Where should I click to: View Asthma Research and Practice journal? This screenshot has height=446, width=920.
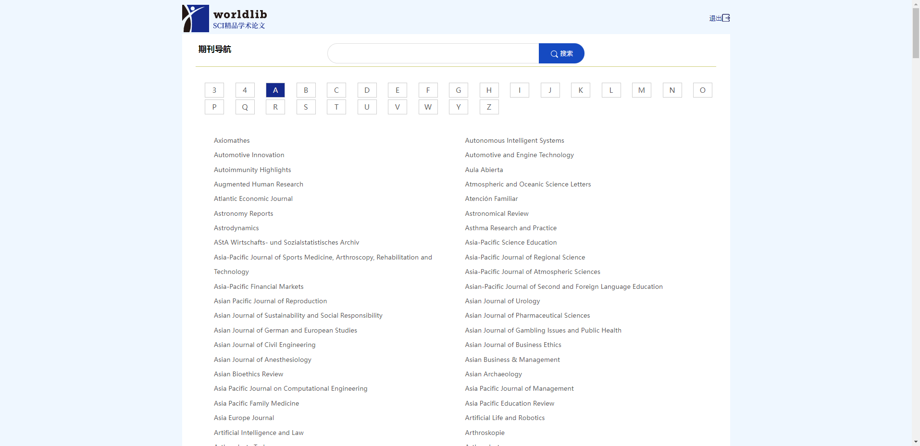click(x=510, y=228)
